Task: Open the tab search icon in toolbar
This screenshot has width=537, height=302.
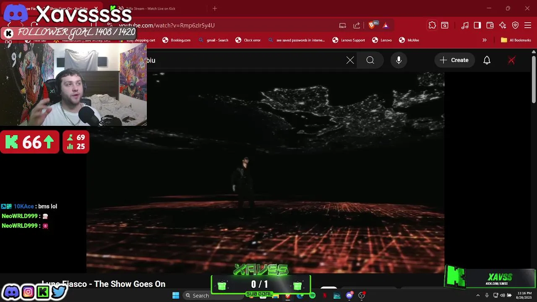Action: coord(445,25)
